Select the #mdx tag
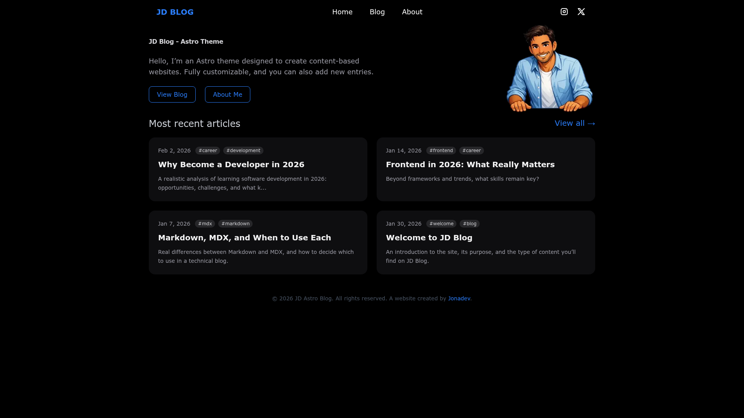The height and width of the screenshot is (418, 744). coord(205,224)
